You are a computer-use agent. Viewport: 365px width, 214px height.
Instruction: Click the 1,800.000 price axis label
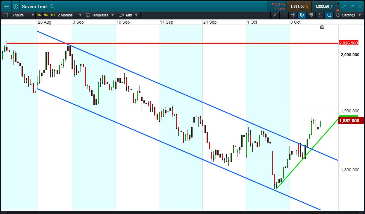coord(349,170)
